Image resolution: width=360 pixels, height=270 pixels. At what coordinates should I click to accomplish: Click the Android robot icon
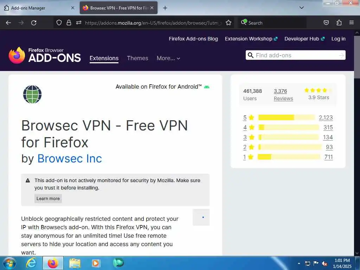207,87
